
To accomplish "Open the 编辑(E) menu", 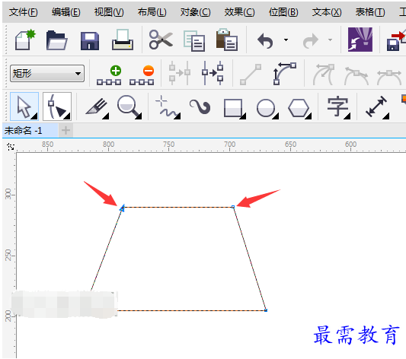I will pos(66,12).
